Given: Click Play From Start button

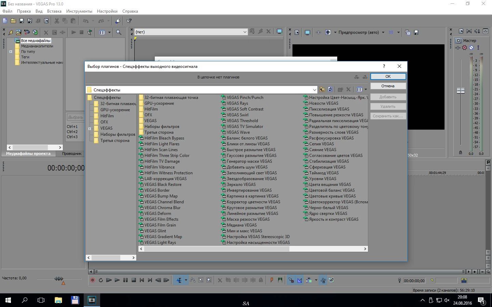Looking at the screenshot, I should (x=109, y=280).
